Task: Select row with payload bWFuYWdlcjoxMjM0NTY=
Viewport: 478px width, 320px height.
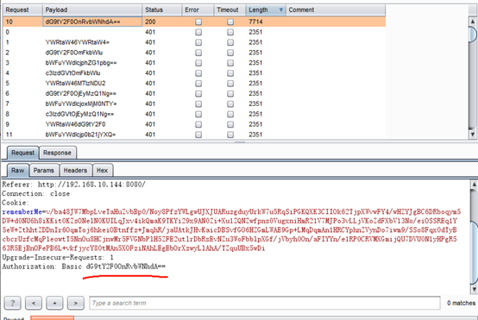Action: (x=194, y=104)
